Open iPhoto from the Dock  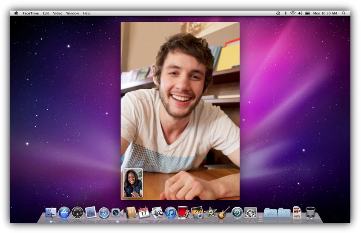[197, 212]
